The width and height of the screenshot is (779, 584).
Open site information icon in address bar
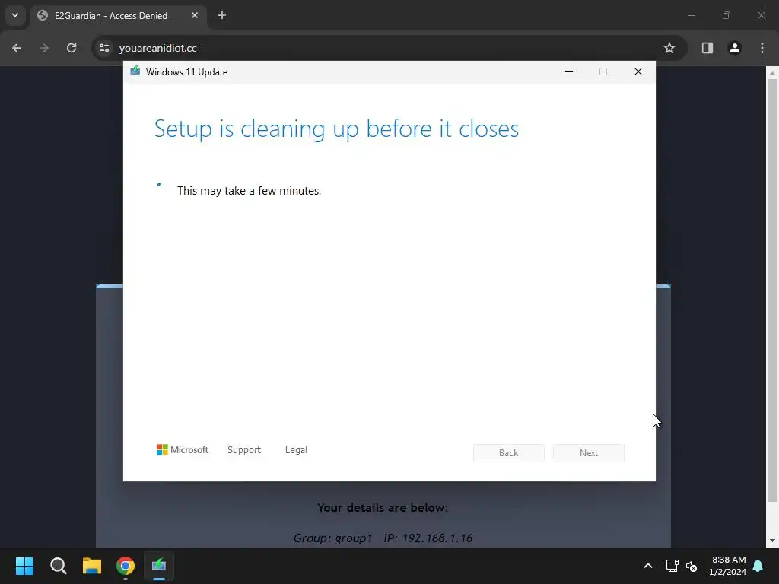(x=104, y=48)
